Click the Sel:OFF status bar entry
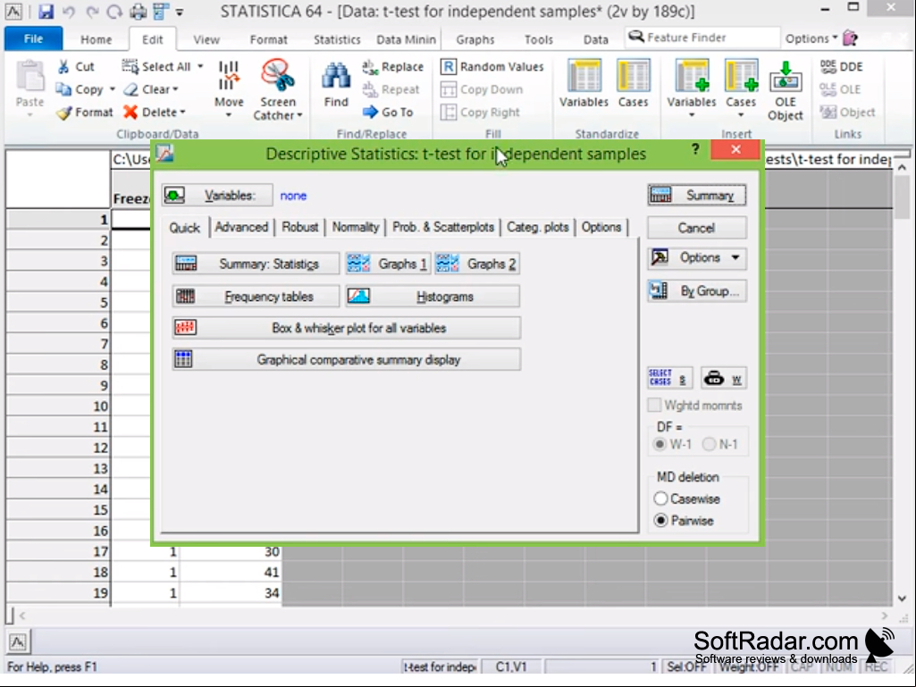The width and height of the screenshot is (916, 687). tap(686, 666)
